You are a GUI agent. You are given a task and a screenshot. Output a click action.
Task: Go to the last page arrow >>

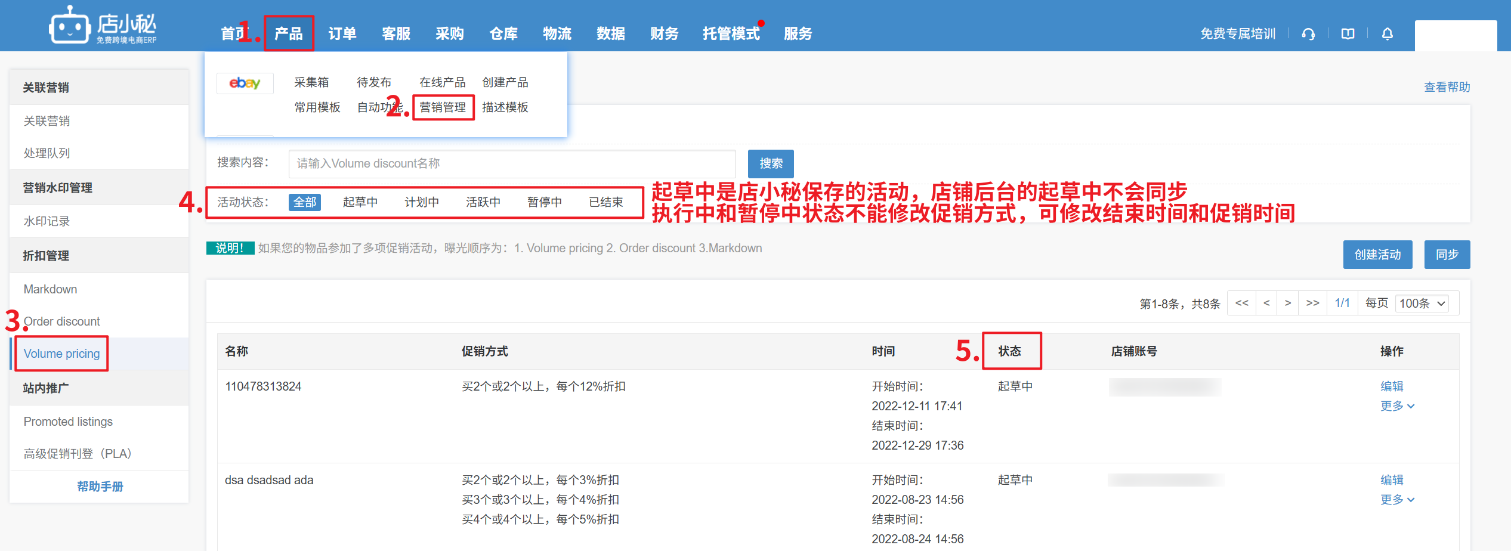pos(1312,303)
